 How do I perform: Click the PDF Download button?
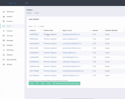tap(66, 83)
